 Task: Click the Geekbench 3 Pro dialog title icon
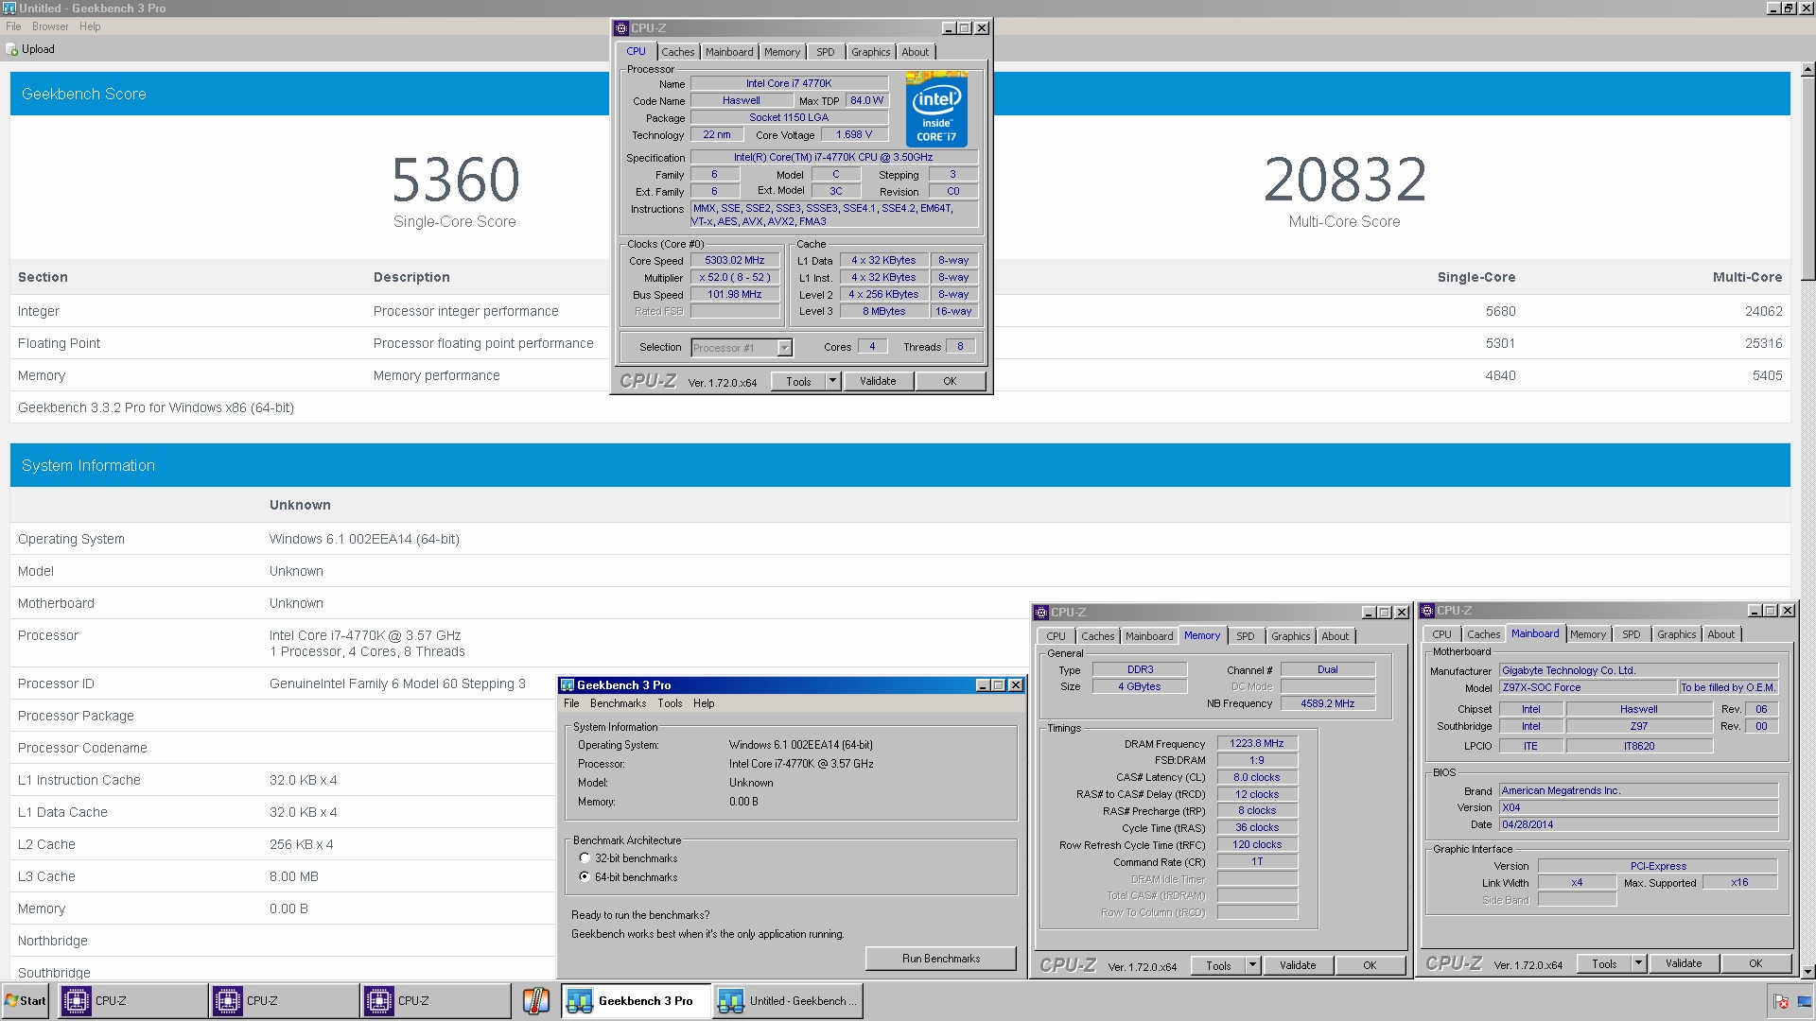567,685
